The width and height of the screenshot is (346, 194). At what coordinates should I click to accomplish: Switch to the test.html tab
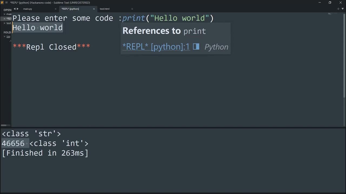click(x=105, y=9)
